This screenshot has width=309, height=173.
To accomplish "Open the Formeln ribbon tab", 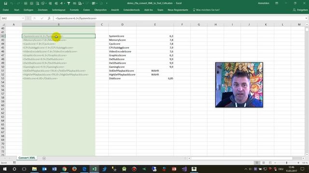I will click(x=74, y=10).
